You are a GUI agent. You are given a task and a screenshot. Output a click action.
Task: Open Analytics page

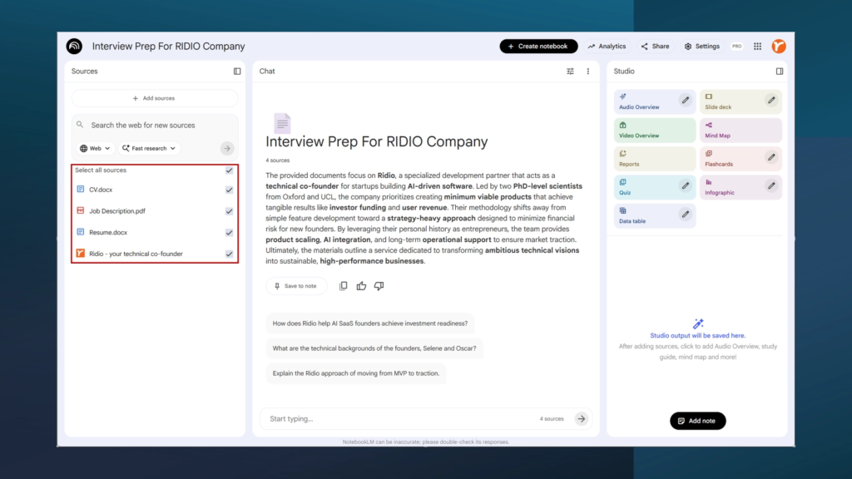coord(607,47)
